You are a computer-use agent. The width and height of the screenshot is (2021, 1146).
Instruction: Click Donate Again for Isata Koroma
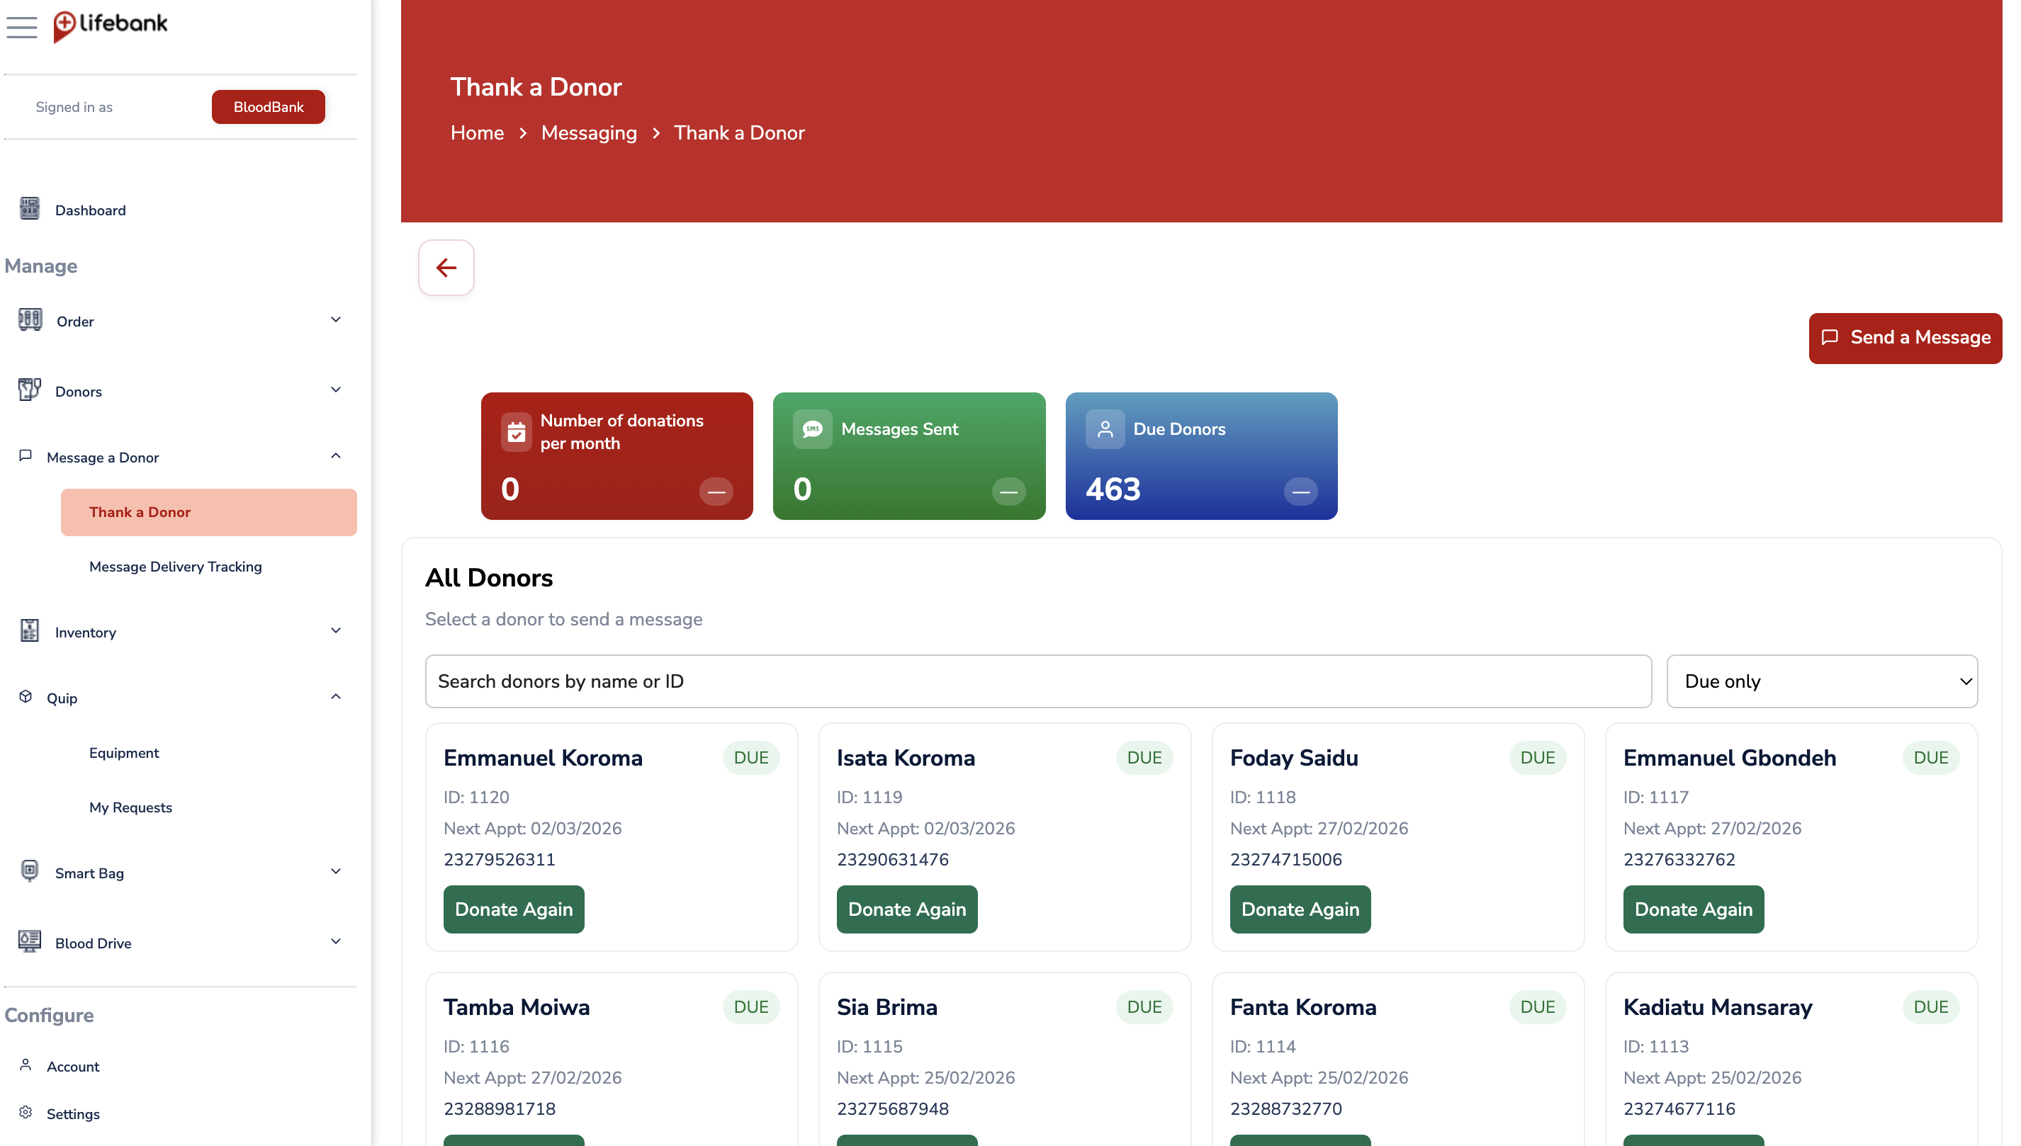coord(907,909)
